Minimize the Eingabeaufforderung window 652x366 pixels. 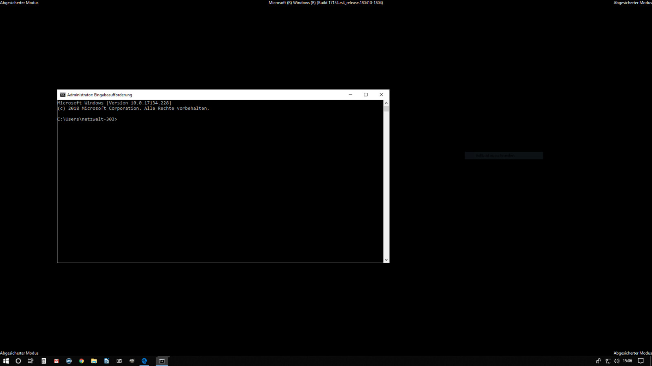[x=350, y=95]
